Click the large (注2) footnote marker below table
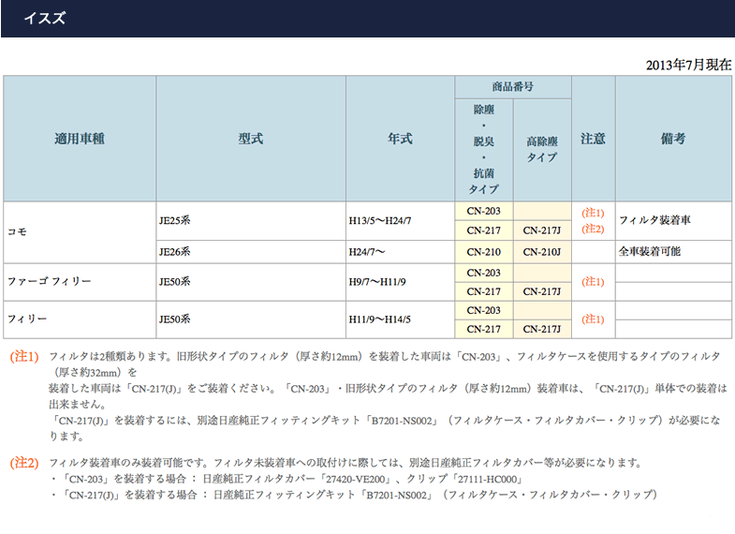The width and height of the screenshot is (735, 534). click(24, 463)
